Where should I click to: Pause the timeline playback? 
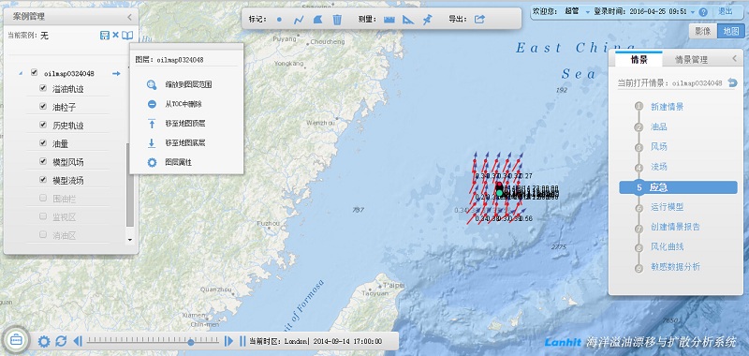[242, 341]
